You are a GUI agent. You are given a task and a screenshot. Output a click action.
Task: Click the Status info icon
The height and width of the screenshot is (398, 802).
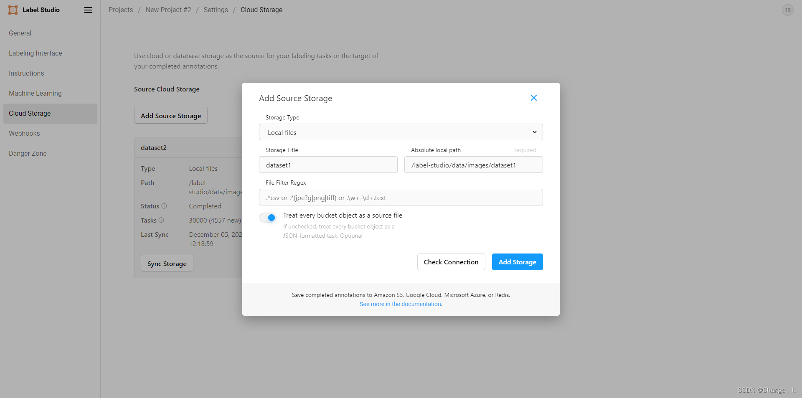click(x=164, y=206)
